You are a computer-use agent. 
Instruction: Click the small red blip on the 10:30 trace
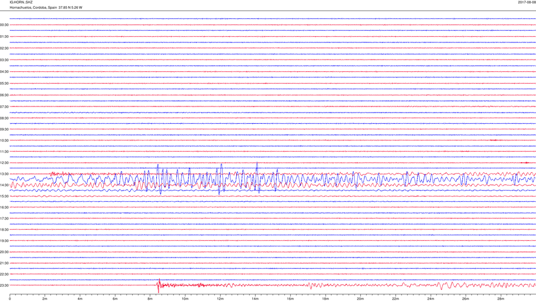tap(494, 140)
